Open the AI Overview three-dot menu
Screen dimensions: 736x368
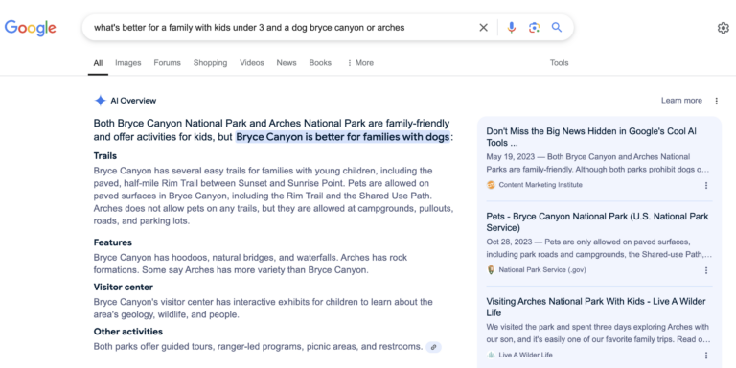coord(716,101)
